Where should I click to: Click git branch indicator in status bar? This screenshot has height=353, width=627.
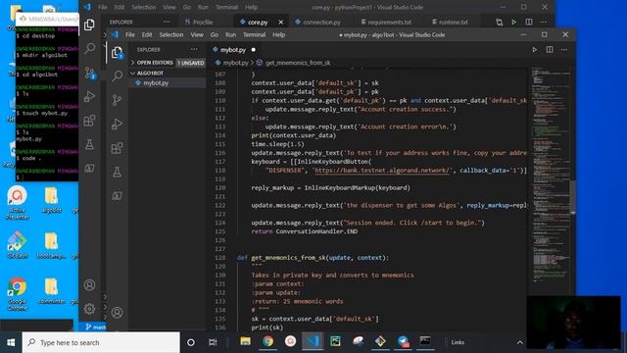[95, 327]
